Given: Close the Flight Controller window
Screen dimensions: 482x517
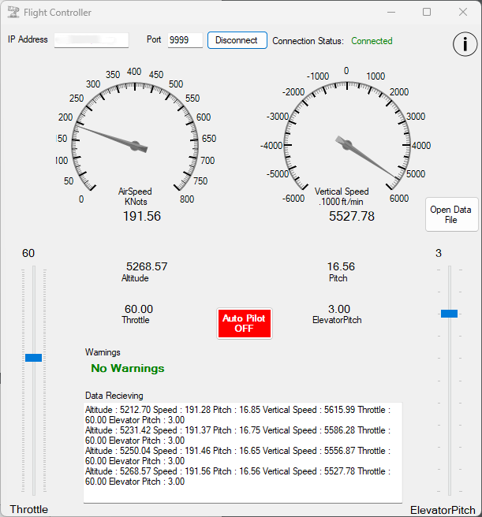Looking at the screenshot, I should click(463, 12).
